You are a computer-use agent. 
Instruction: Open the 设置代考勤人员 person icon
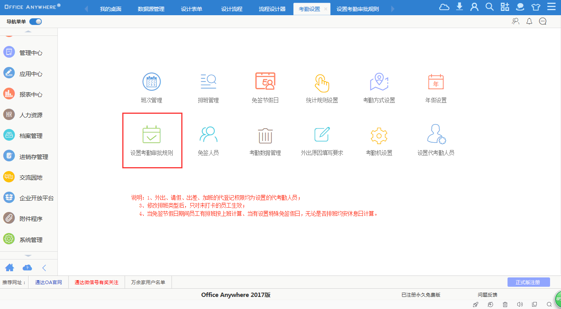436,134
